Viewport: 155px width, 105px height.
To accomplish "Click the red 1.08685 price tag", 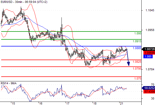I will coord(149,53).
